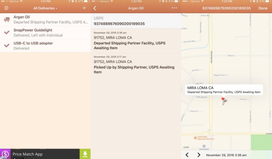Image resolution: width=272 pixels, height=159 pixels.
Task: Show previous tracking event on map
Action: coord(187,155)
